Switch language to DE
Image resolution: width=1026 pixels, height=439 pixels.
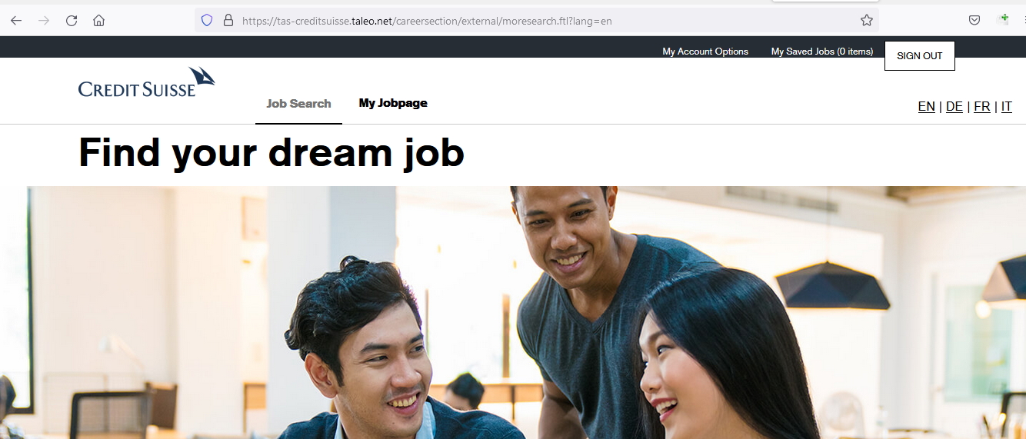click(954, 107)
